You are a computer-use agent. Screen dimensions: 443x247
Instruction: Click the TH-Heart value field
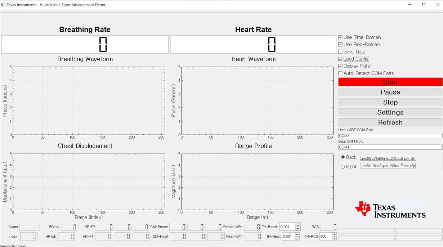(288, 236)
